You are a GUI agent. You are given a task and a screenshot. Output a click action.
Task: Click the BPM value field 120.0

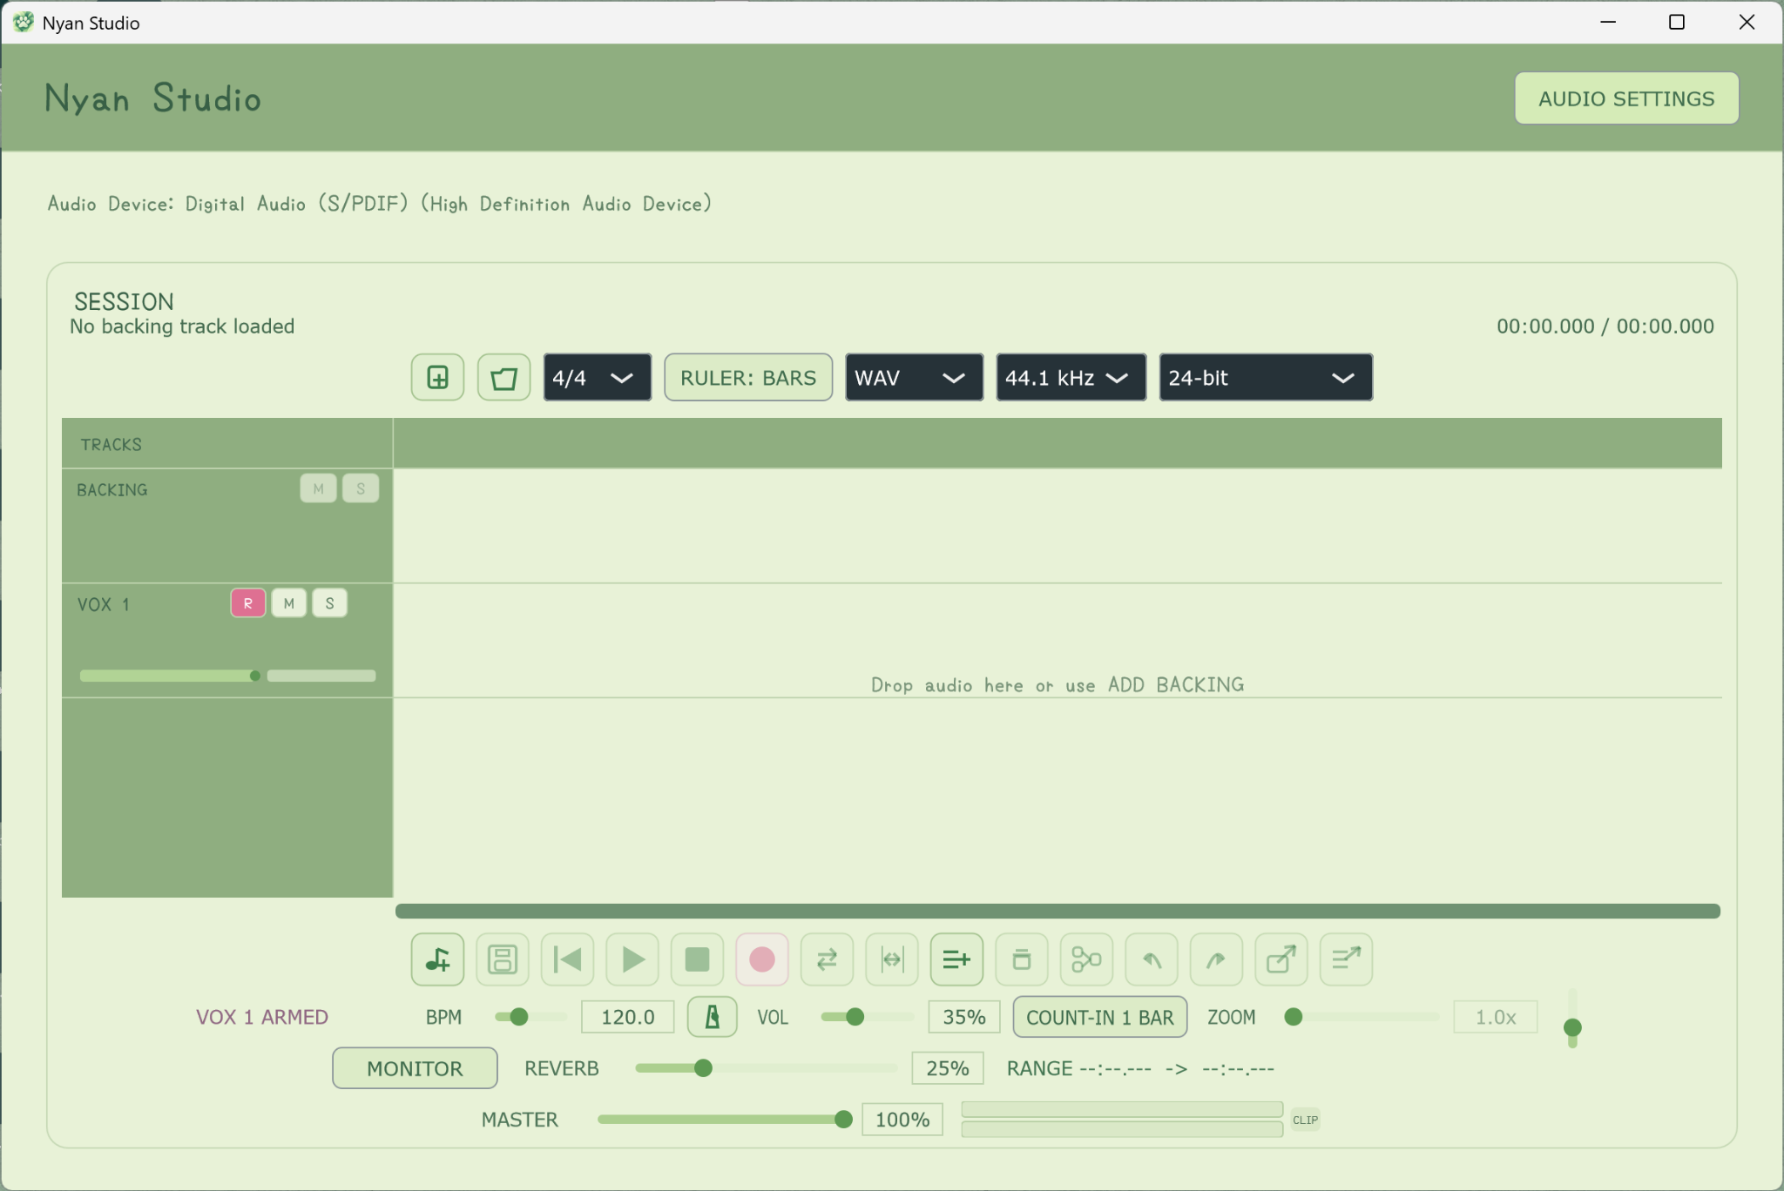click(x=627, y=1017)
